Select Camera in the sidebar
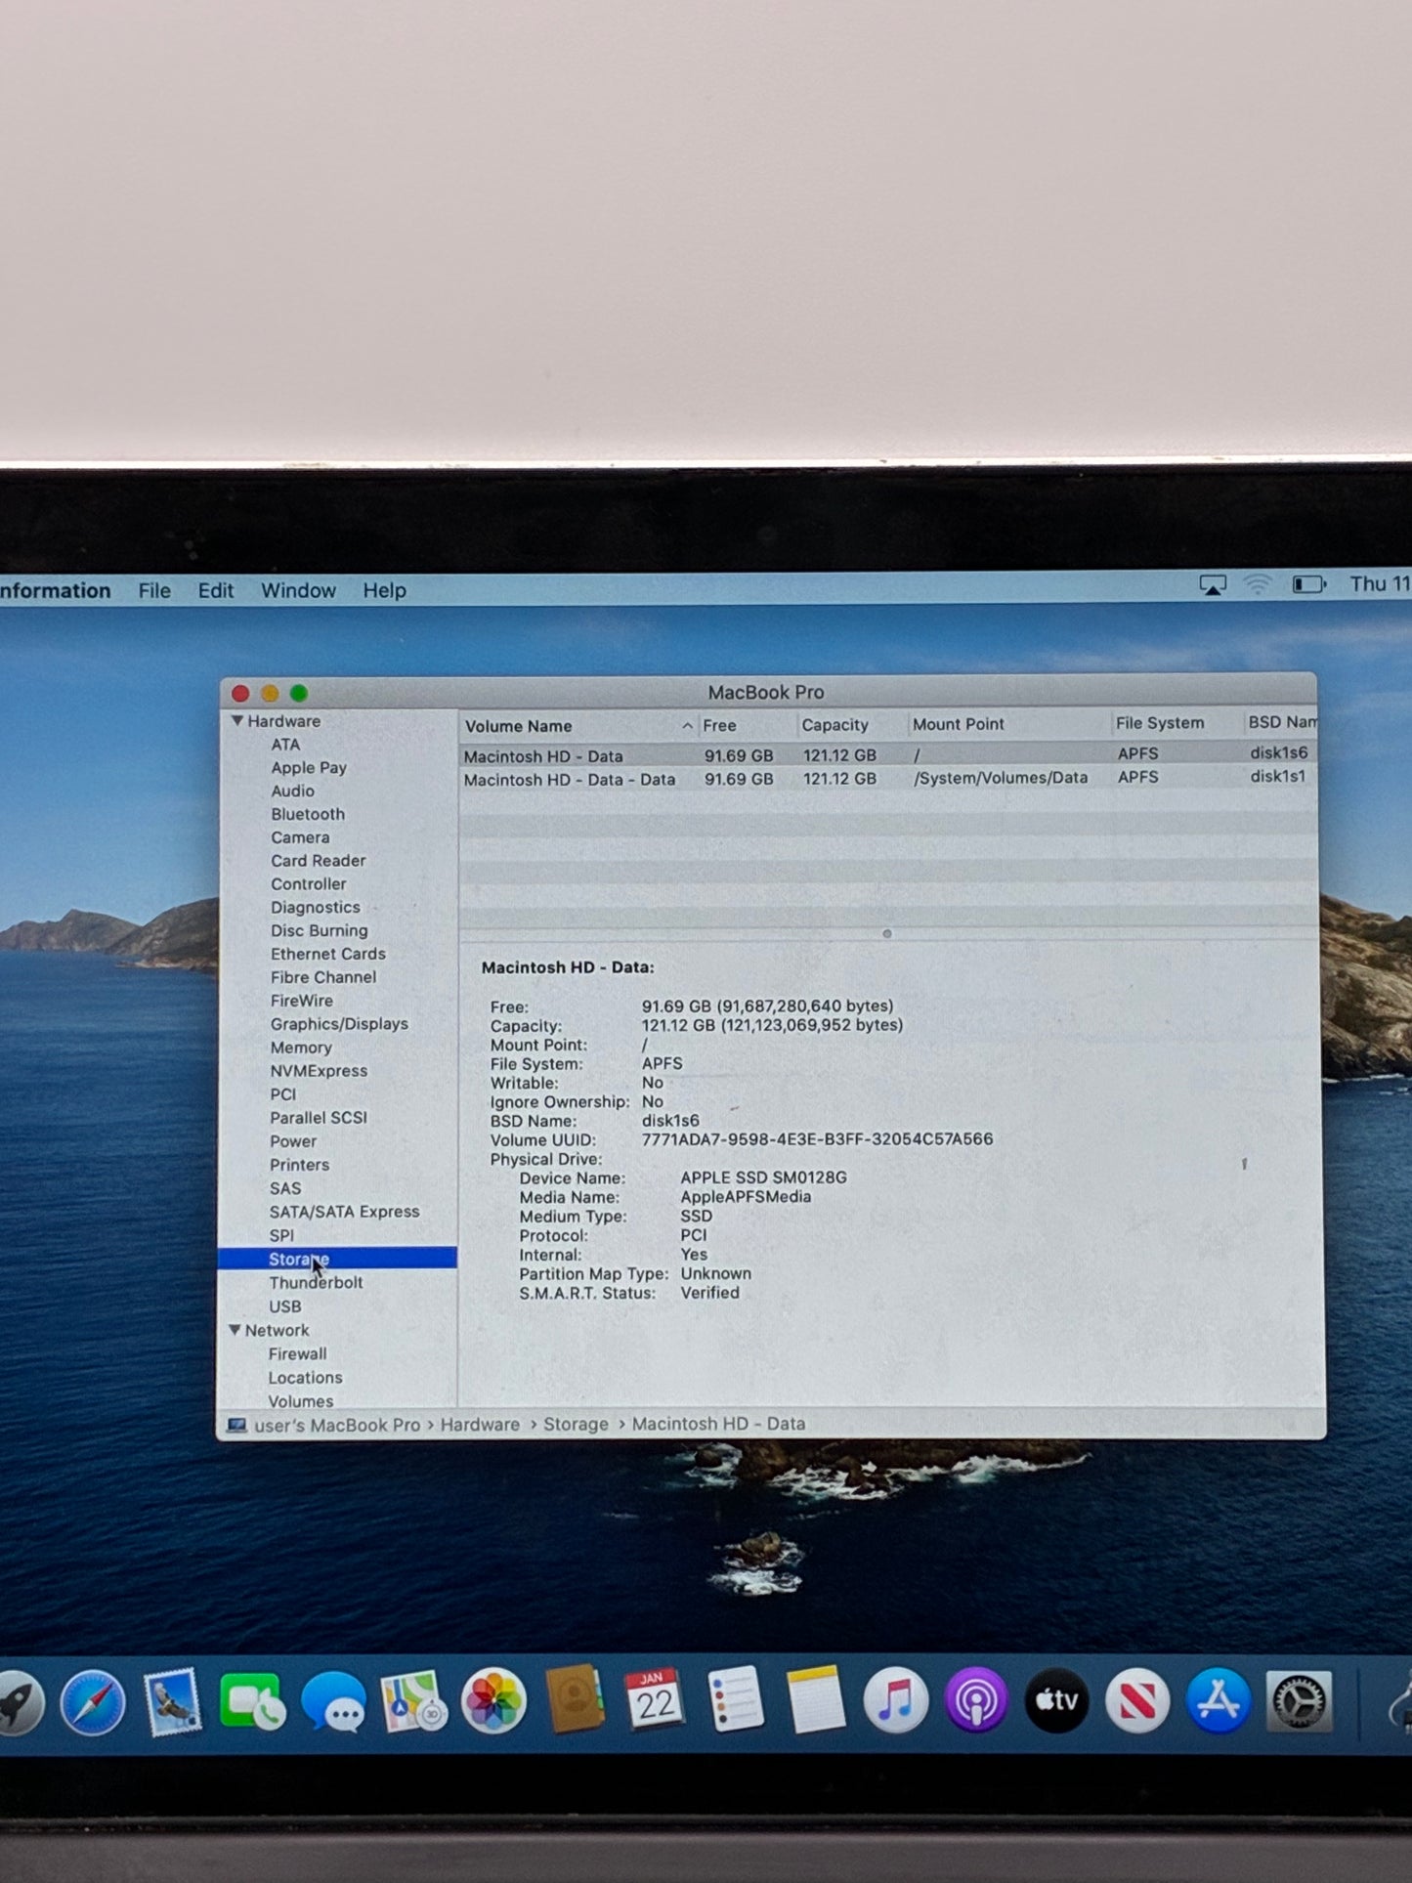 click(300, 837)
